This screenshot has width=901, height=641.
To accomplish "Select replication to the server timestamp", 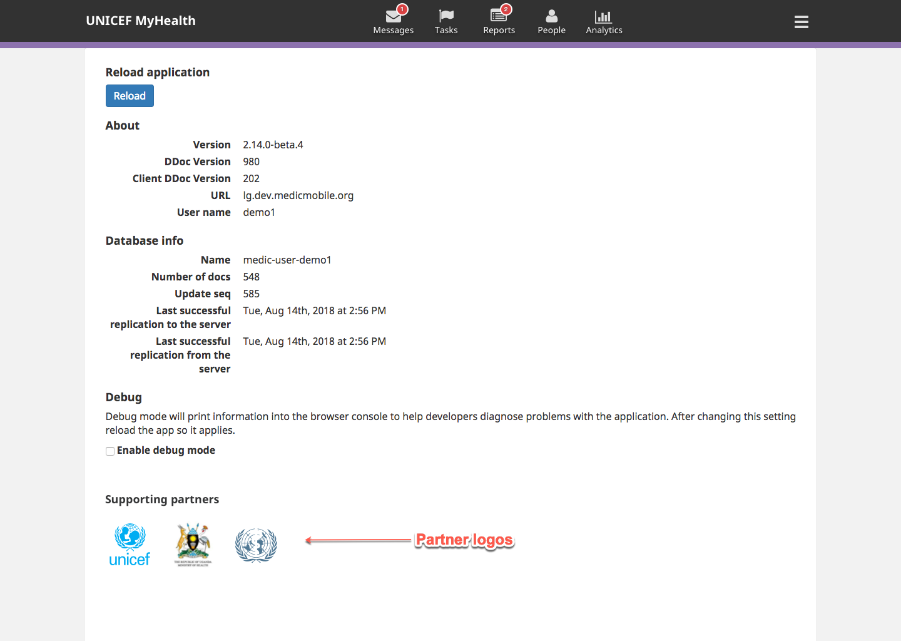I will click(x=315, y=310).
